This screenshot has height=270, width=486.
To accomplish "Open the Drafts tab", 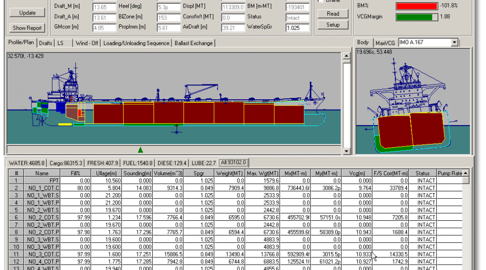I will (45, 43).
